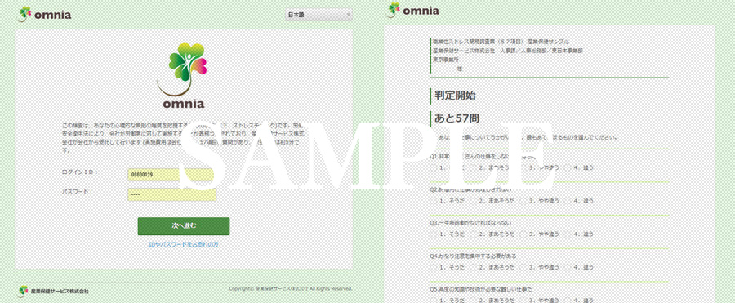Focus the パスワード input field
The image size is (735, 303).
tap(172, 194)
